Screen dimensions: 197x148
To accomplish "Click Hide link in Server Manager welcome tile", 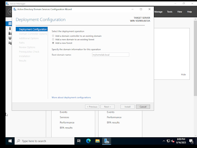I will point(183,74).
